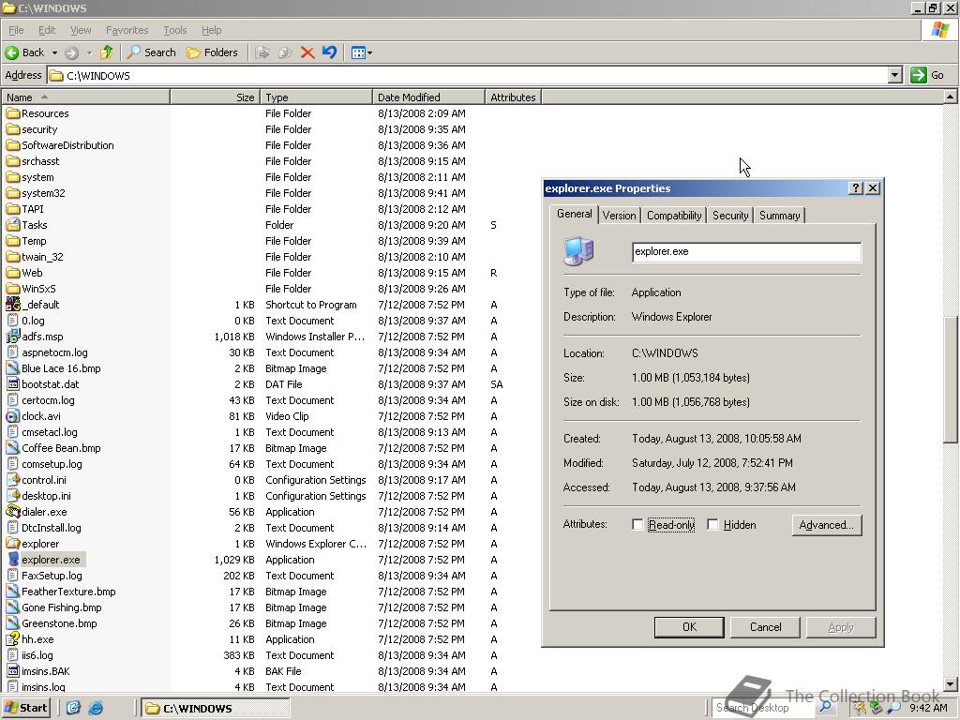Viewport: 960px width, 720px height.
Task: Click the Advanced... attributes button
Action: tap(826, 525)
